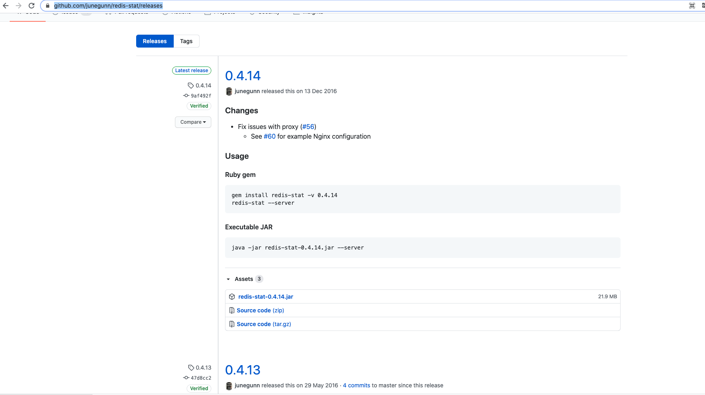The height and width of the screenshot is (395, 705).
Task: Click the commit icon beside 47d8cc2
Action: [x=186, y=378]
